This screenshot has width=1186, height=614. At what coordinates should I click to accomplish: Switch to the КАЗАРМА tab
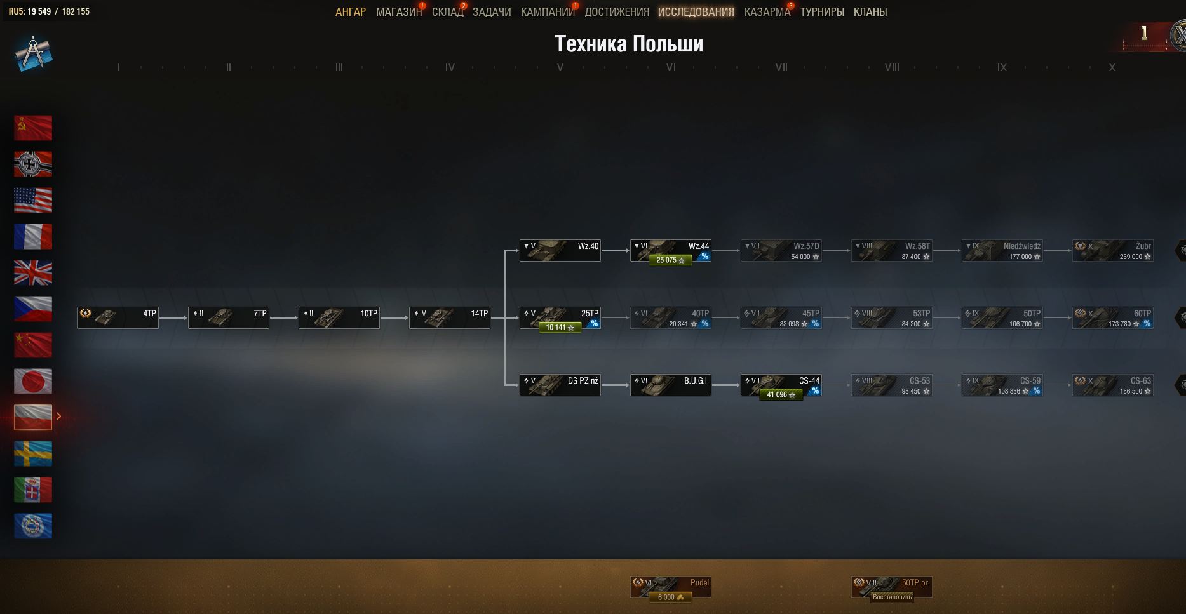click(x=767, y=12)
